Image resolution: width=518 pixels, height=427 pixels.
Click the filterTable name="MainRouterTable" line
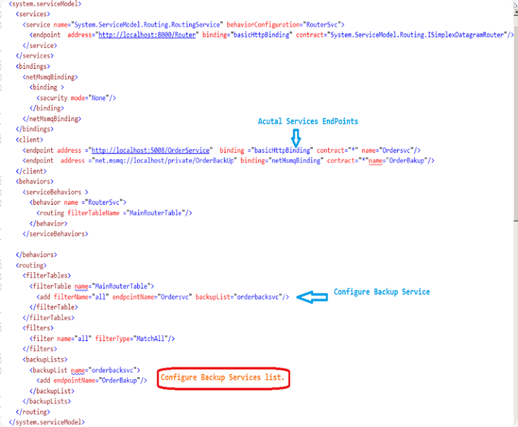click(x=92, y=286)
